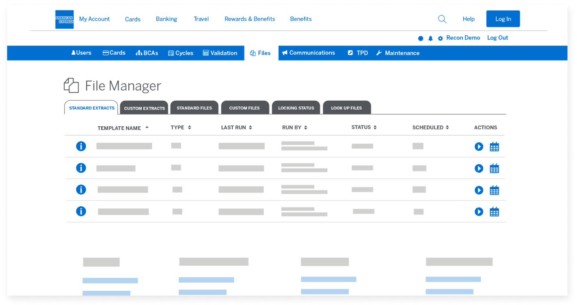Open the Locking Status tab

[x=296, y=108]
